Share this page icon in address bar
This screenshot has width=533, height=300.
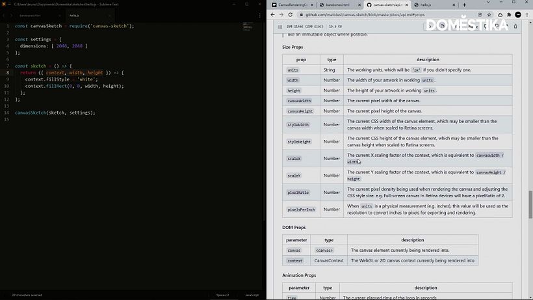pos(480,14)
